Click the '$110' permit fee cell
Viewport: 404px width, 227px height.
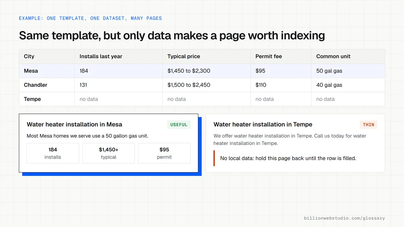pos(281,85)
